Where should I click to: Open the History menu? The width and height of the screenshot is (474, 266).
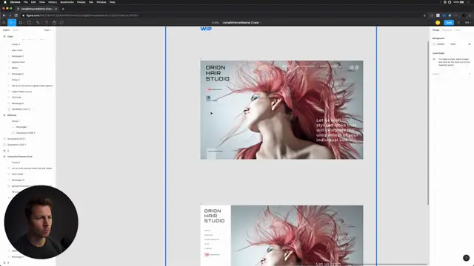53,2
